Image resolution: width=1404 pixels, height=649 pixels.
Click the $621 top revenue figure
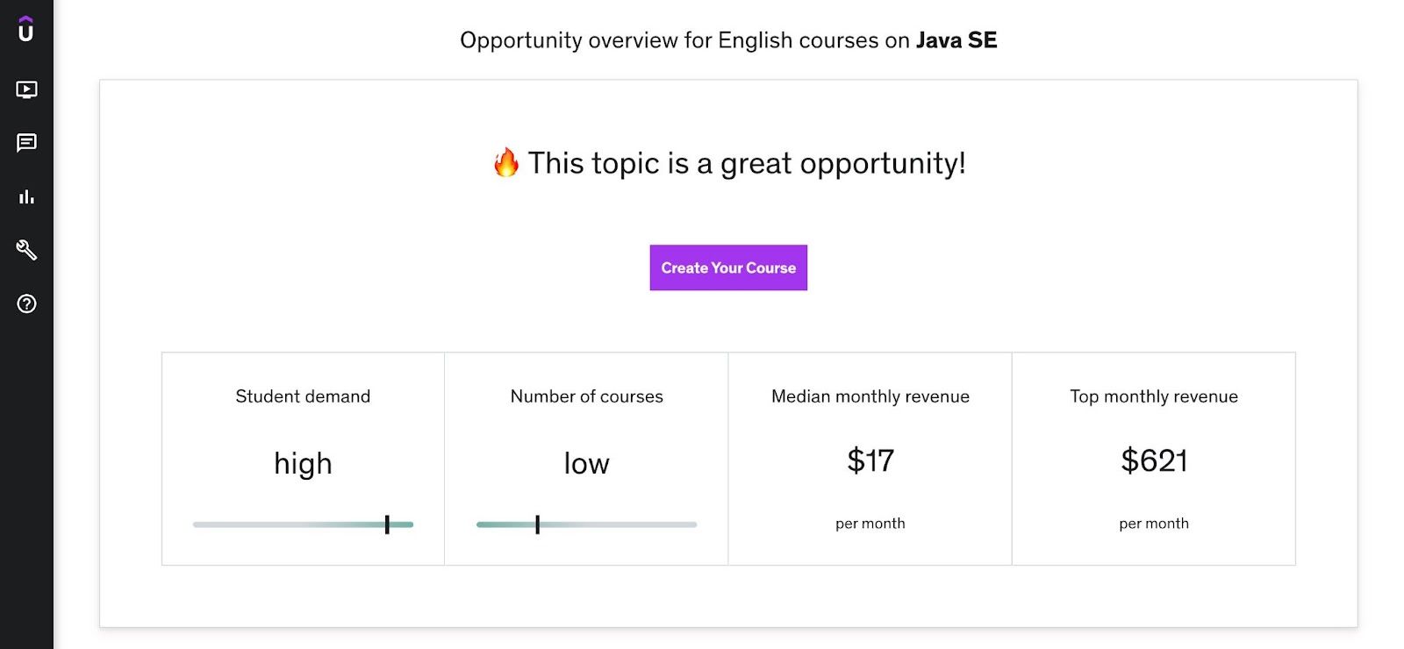[1153, 460]
